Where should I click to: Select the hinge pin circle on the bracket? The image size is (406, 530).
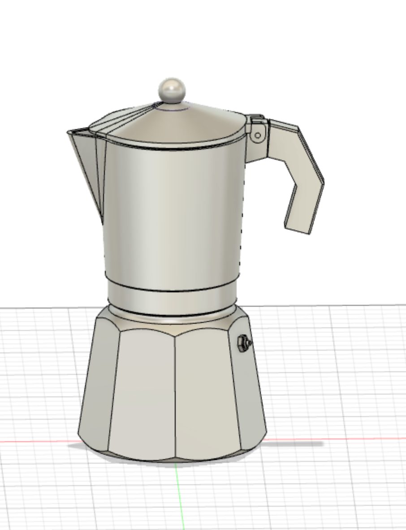point(258,135)
